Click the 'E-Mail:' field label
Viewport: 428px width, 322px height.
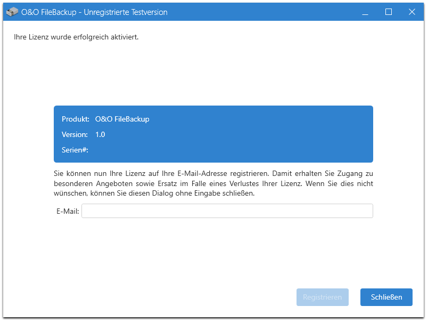68,211
